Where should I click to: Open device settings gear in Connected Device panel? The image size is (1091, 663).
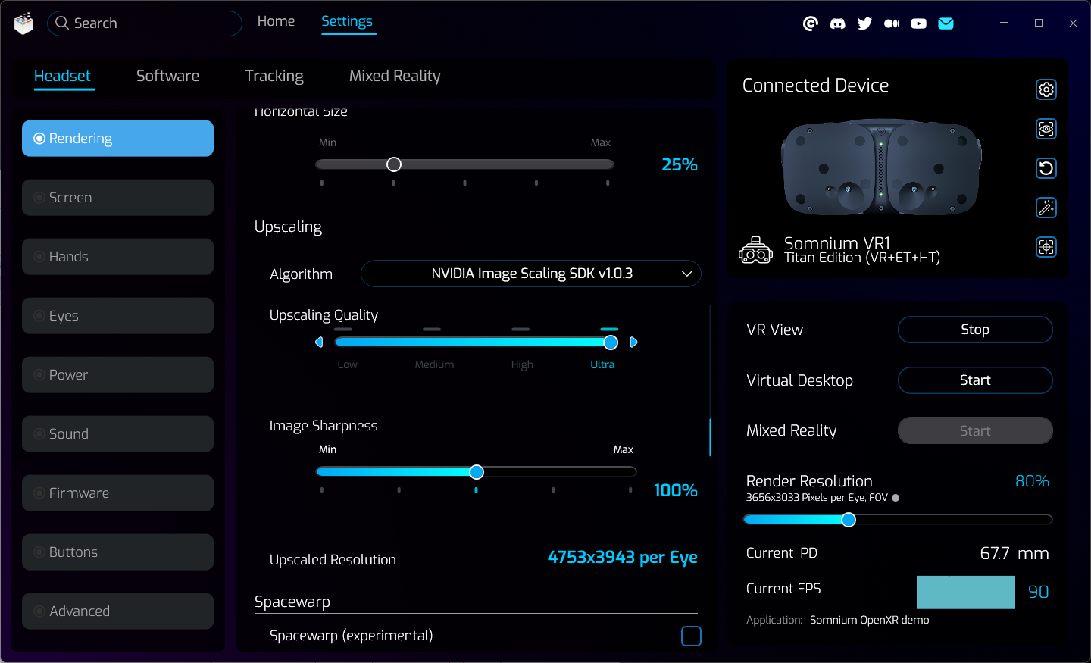click(x=1046, y=89)
